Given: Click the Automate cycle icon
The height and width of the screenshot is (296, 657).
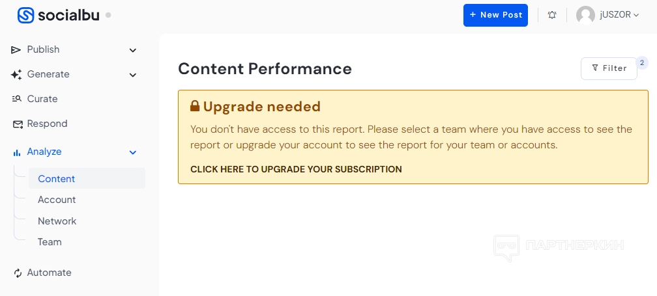Looking at the screenshot, I should click(17, 273).
